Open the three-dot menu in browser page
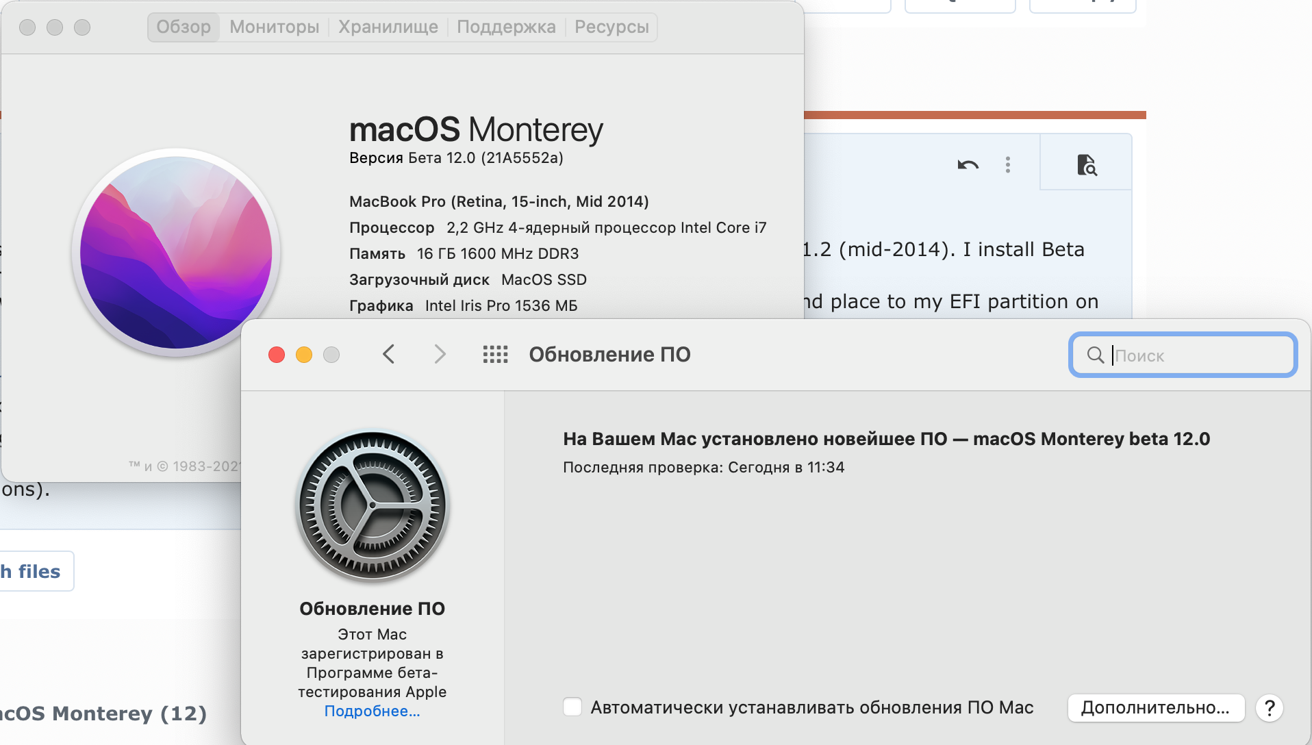1312x745 pixels. point(1007,165)
